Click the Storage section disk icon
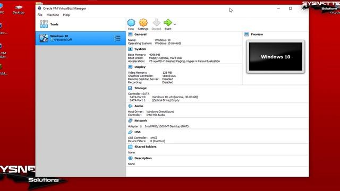 (x=130, y=88)
